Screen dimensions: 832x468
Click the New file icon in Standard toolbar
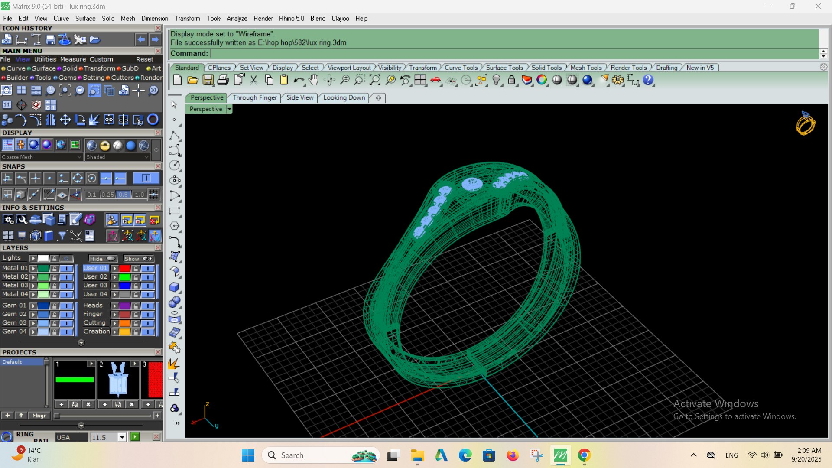177,80
